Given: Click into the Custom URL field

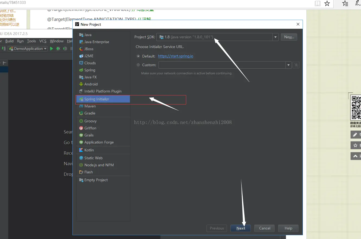Looking at the screenshot, I should pyautogui.click(x=222, y=65).
